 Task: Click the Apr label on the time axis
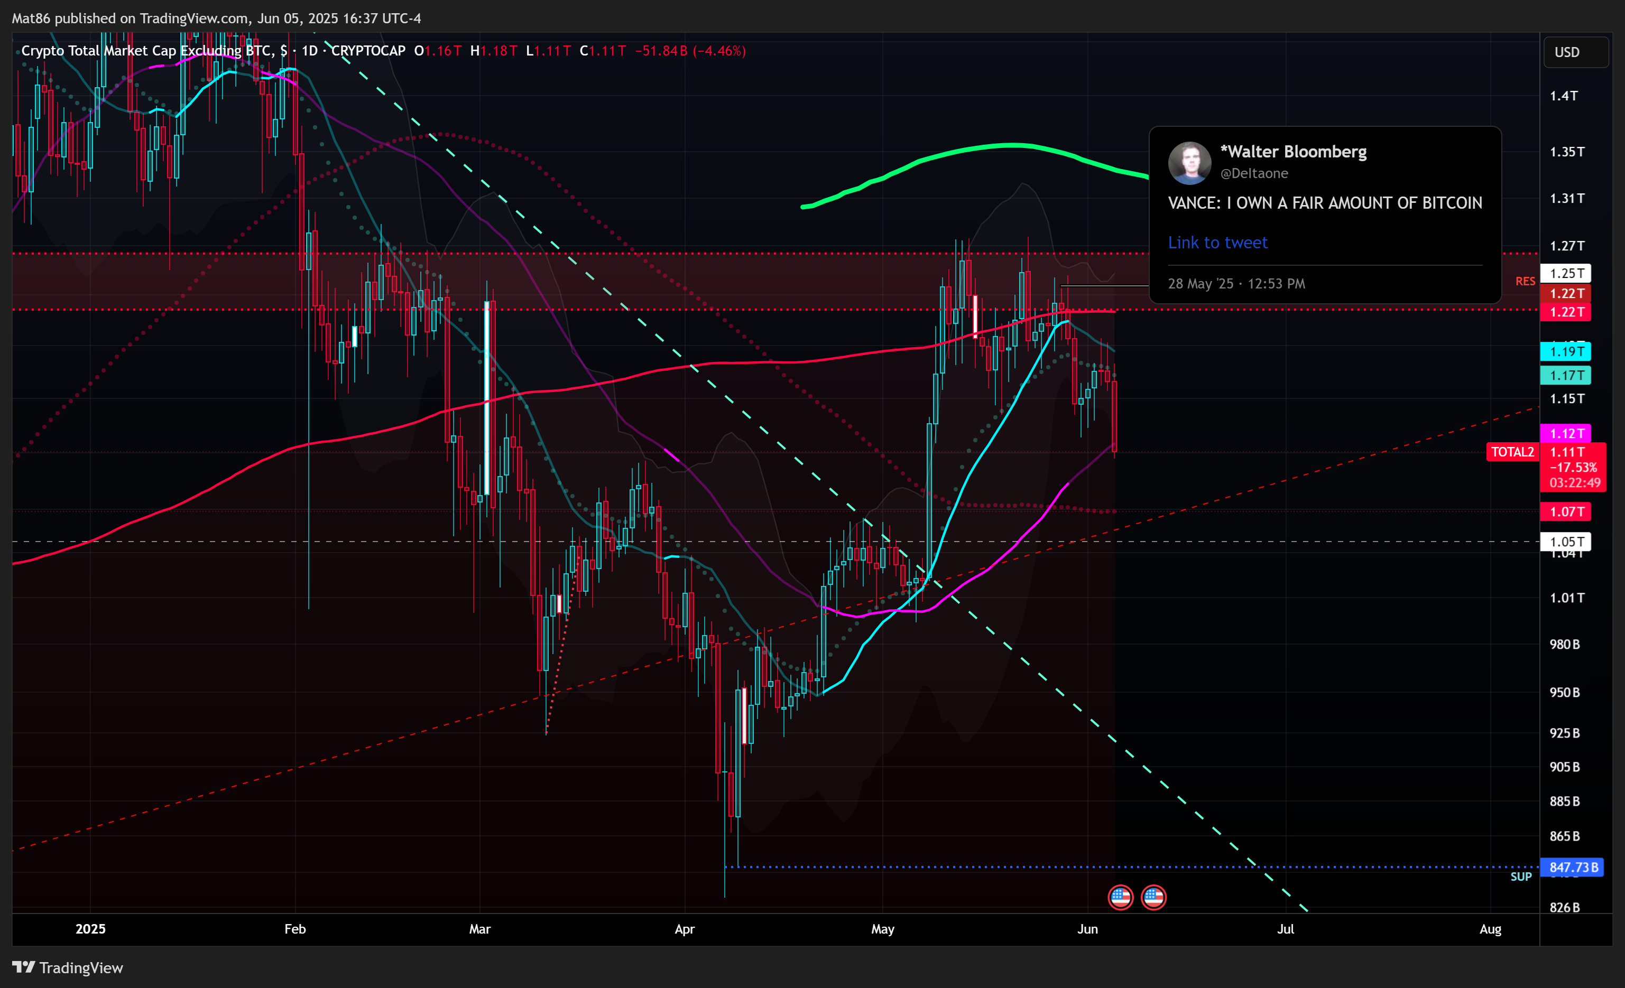click(685, 929)
